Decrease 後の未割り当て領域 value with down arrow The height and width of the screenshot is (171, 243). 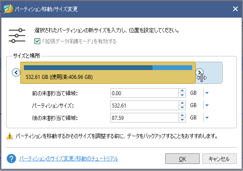pyautogui.click(x=182, y=120)
